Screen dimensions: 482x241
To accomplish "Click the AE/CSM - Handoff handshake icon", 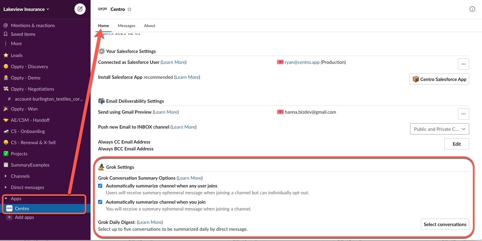I will (x=6, y=120).
